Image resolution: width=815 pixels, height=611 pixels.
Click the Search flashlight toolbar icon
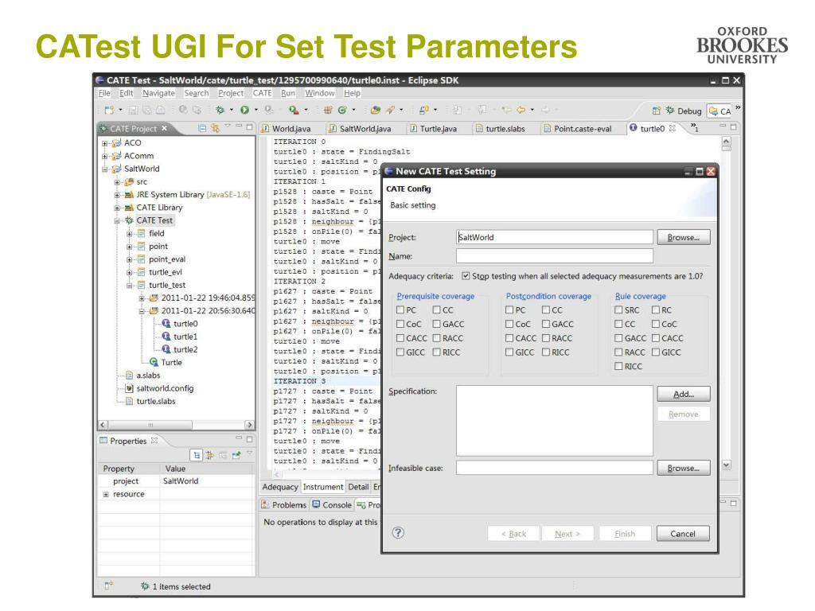pos(390,110)
